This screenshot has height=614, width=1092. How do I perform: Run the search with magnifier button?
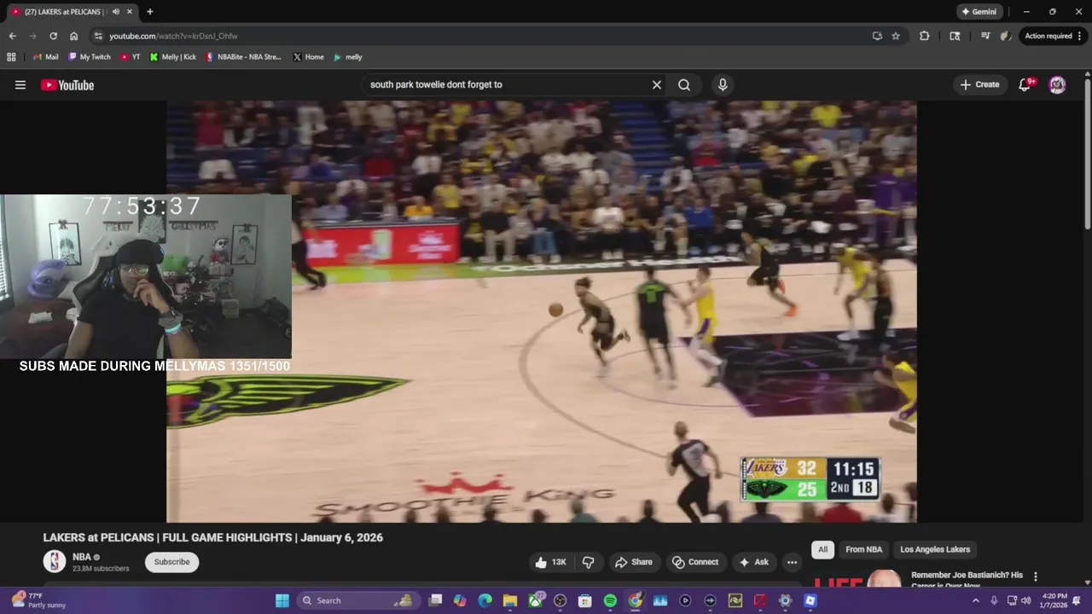coord(684,84)
